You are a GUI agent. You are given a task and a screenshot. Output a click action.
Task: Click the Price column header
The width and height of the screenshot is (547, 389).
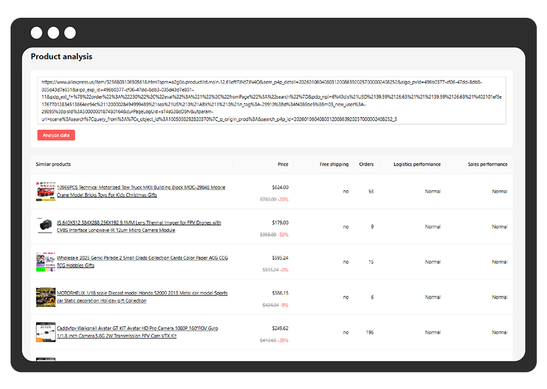click(x=283, y=165)
